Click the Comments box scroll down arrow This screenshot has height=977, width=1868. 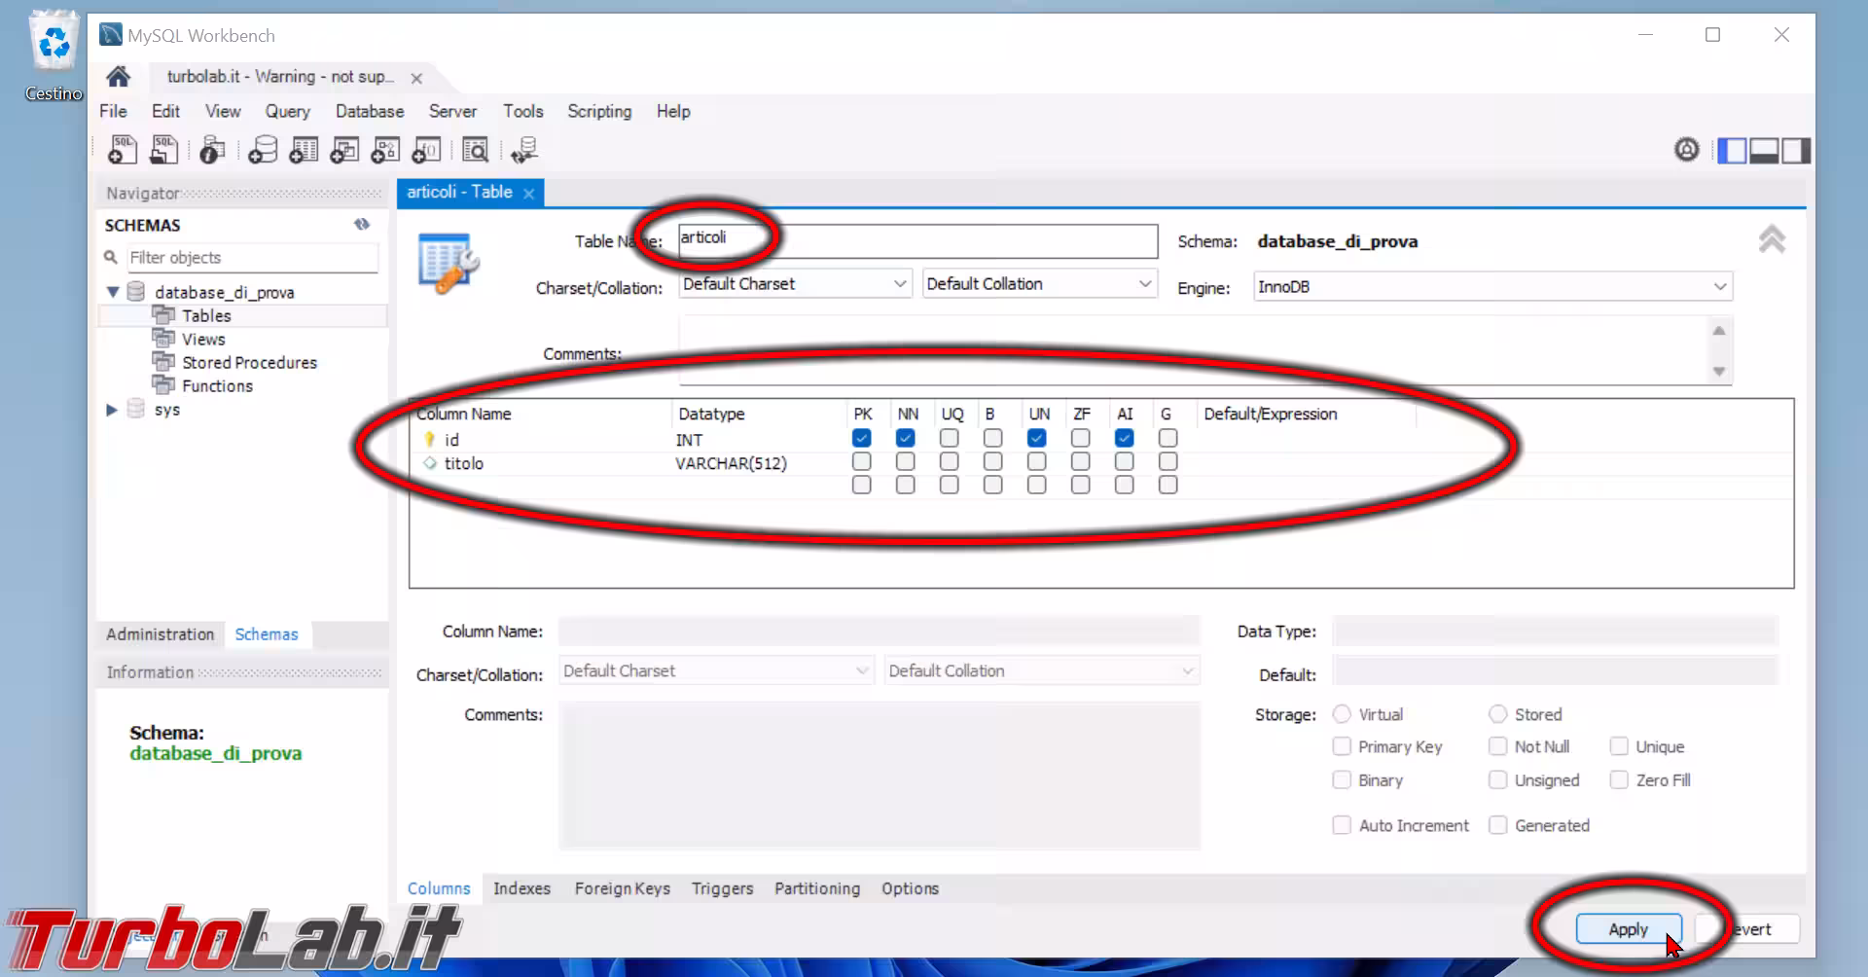point(1719,371)
